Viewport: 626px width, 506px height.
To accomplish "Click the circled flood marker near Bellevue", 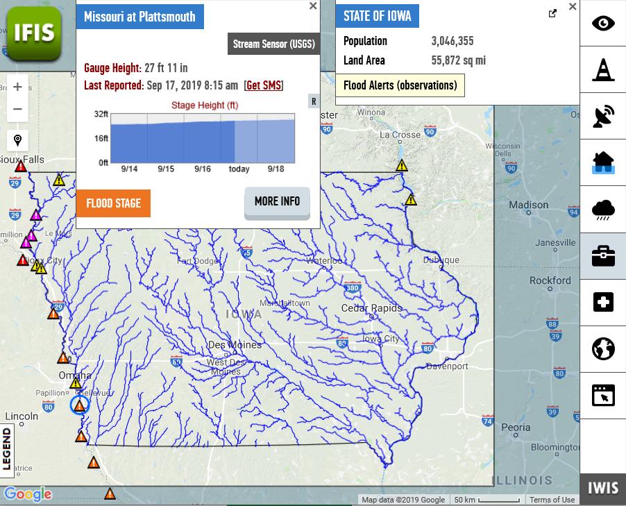I will click(x=80, y=404).
